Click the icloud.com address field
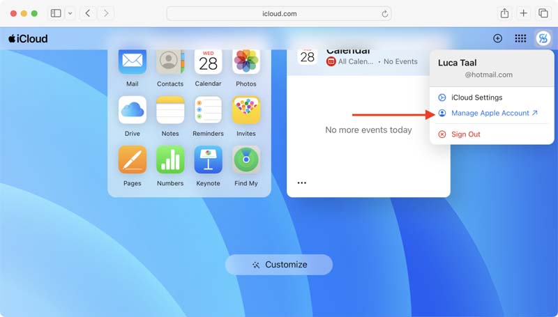 click(279, 14)
